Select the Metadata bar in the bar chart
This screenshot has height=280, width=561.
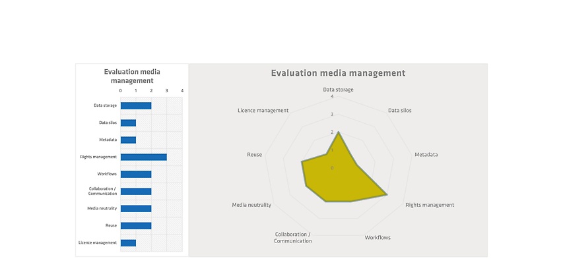128,140
